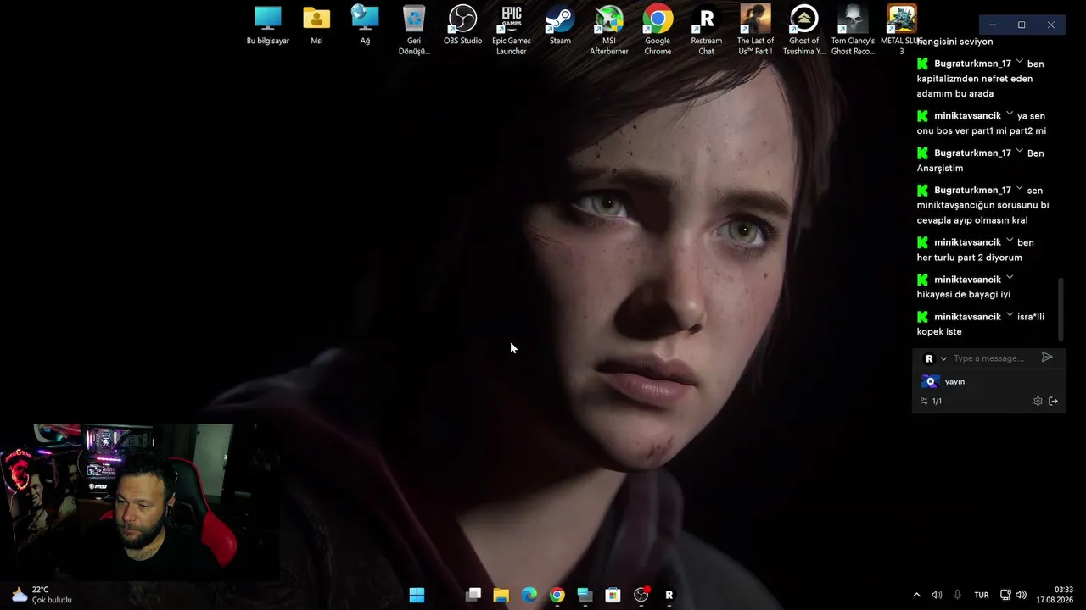Switch the TUR keyboard language indicator
The width and height of the screenshot is (1086, 610).
(982, 596)
